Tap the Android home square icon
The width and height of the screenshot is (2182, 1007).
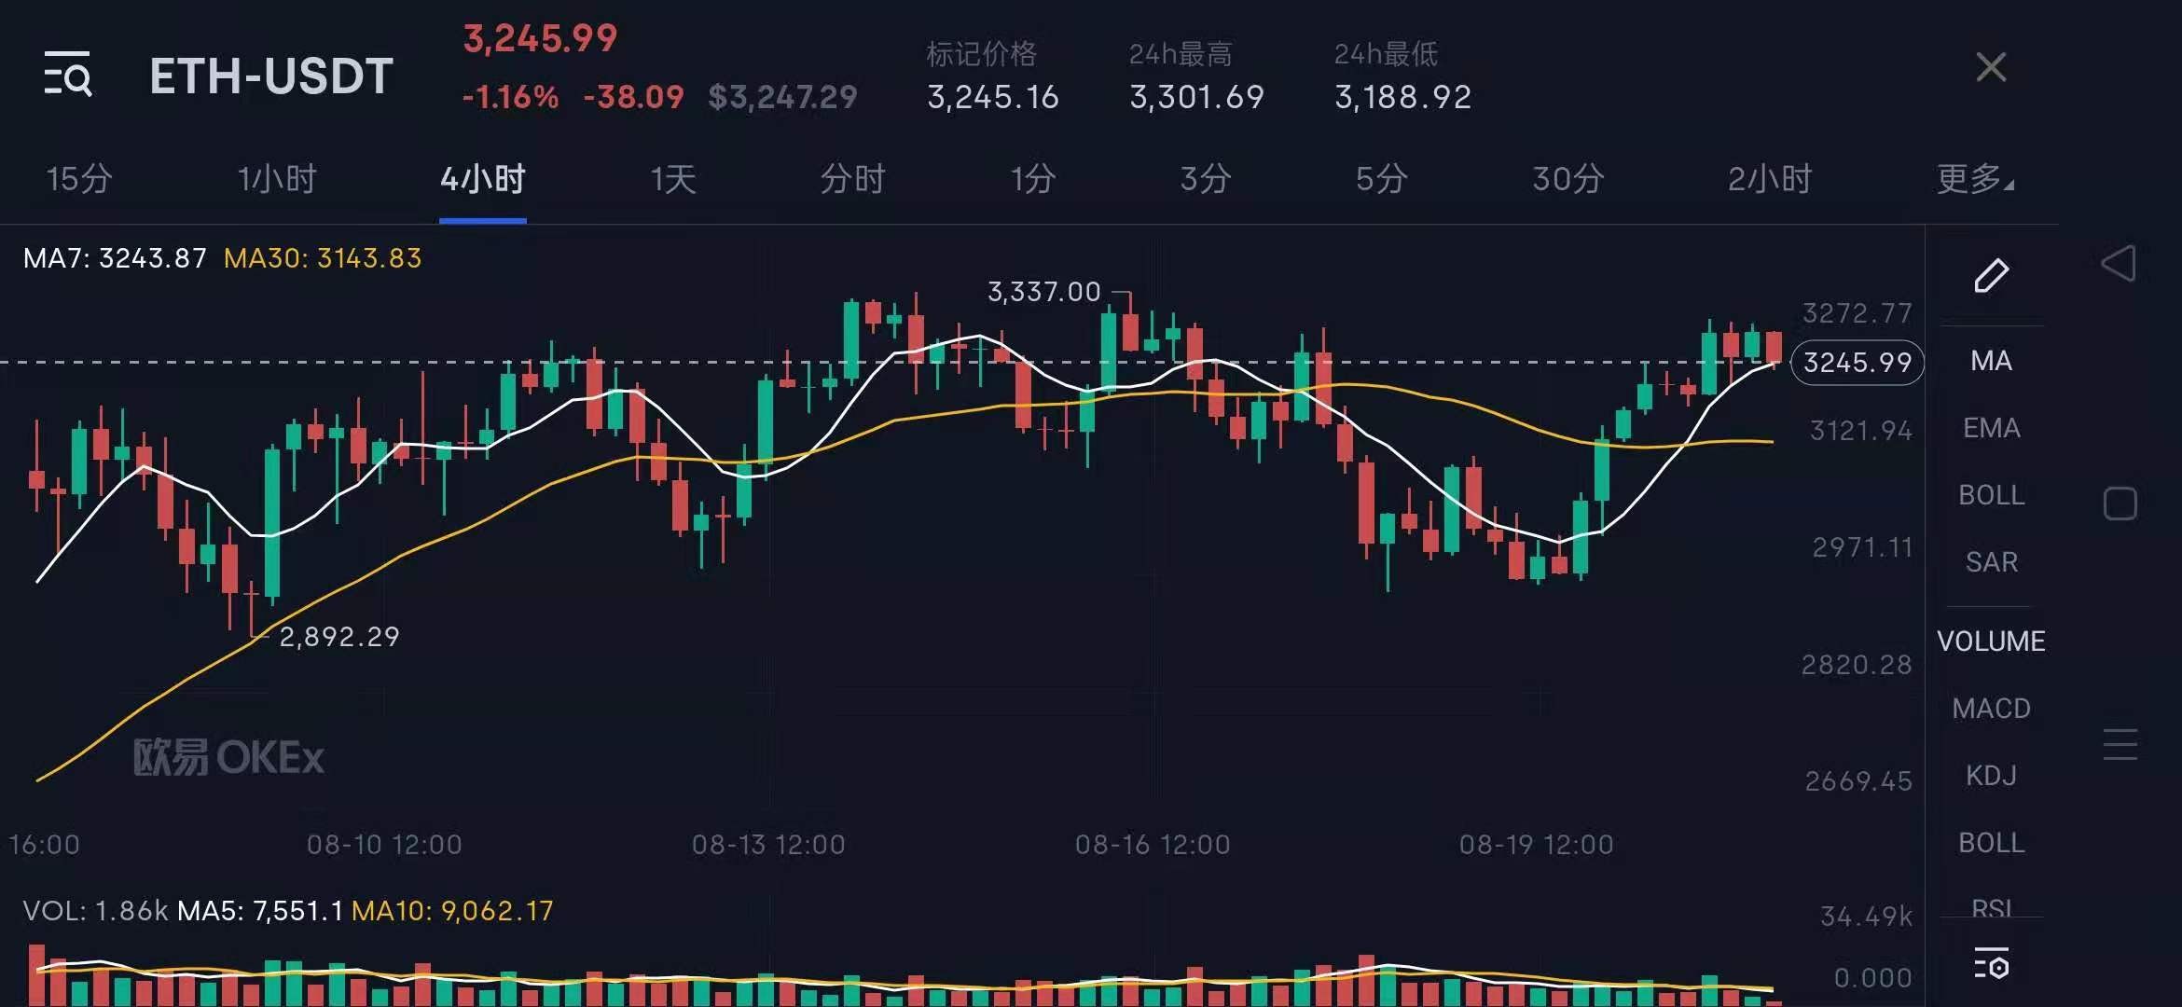coord(2120,504)
